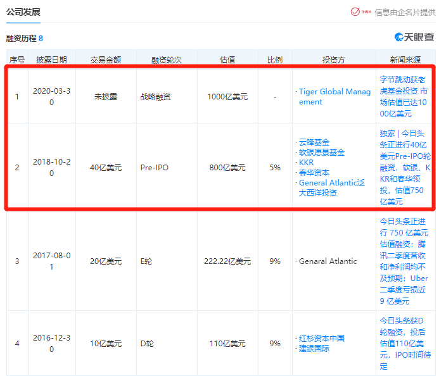Viewport: 439px width, 376px height.
Task: Click the 融资历程 section heading
Action: tap(21, 39)
